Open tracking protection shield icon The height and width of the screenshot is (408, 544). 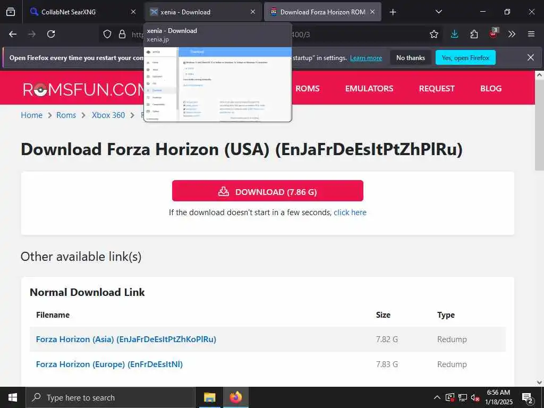click(x=107, y=34)
